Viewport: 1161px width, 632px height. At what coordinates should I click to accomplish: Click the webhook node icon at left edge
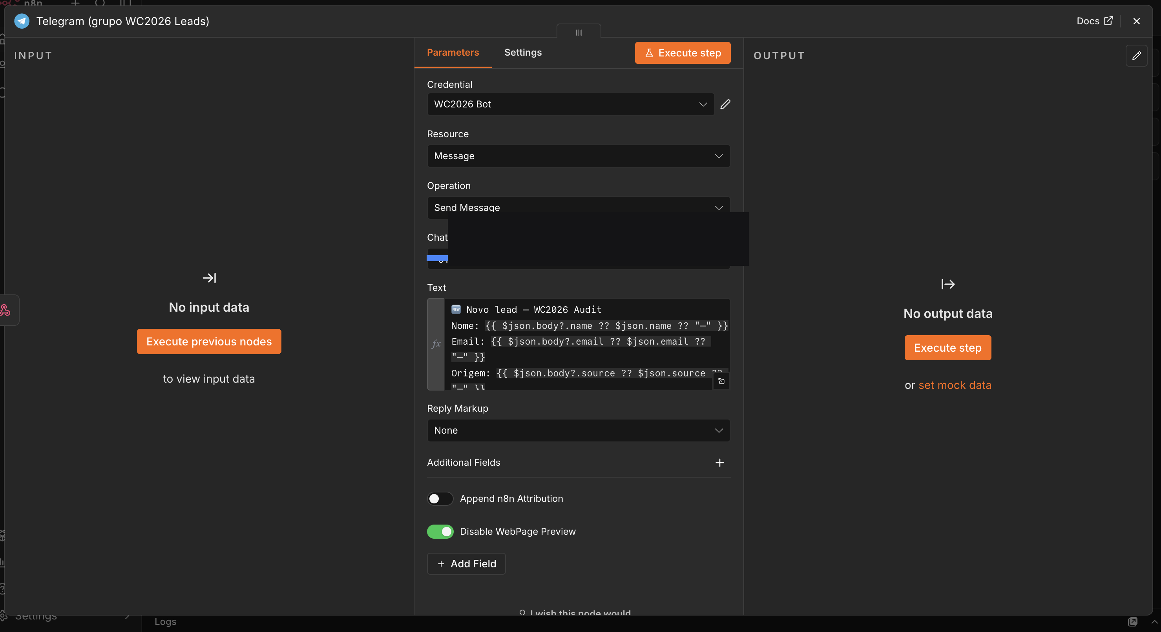tap(5, 310)
